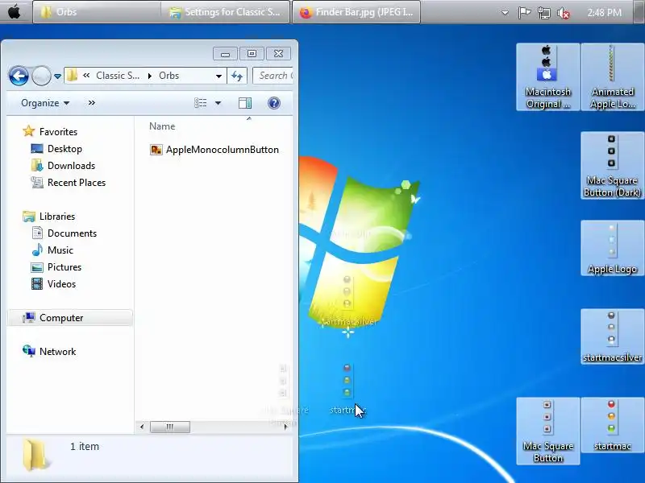Maximize the Orbs Explorer window

tap(252, 53)
